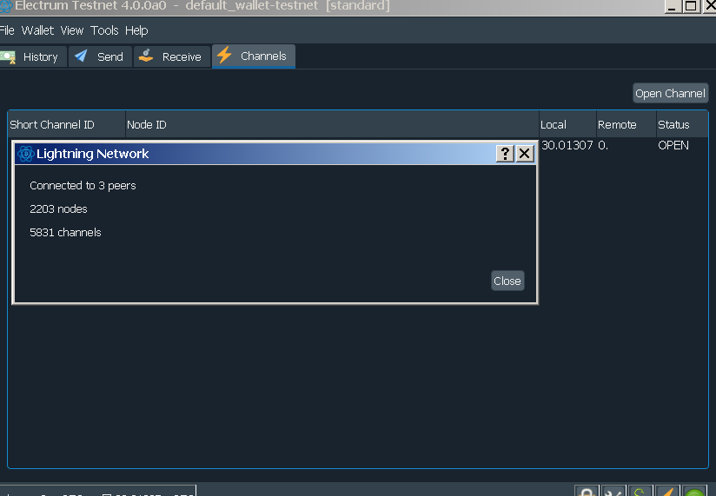Open the Wallet menu

tap(37, 30)
